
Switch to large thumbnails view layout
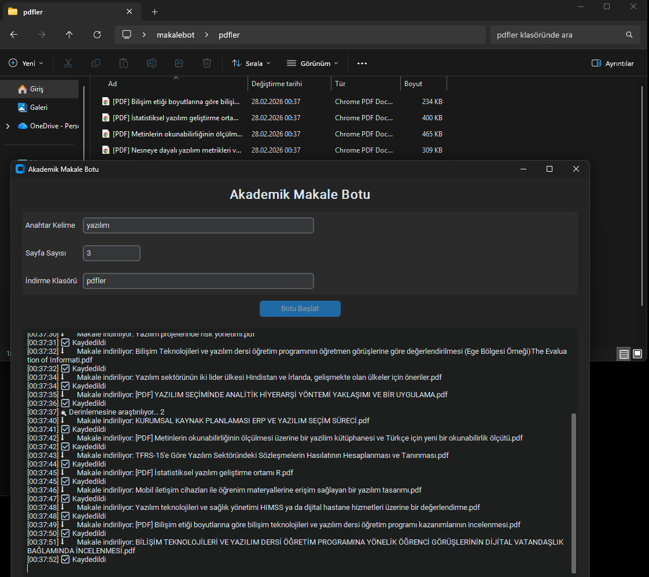(637, 354)
